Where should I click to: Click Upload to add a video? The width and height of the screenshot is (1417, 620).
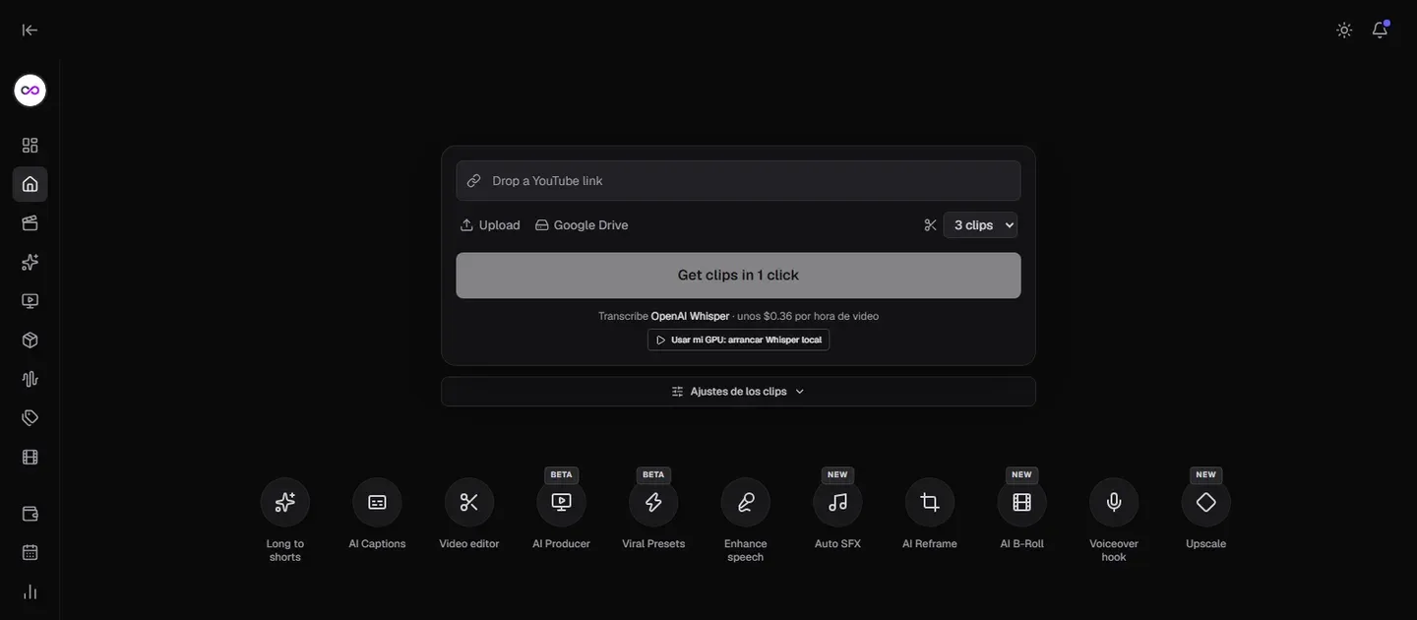point(490,225)
